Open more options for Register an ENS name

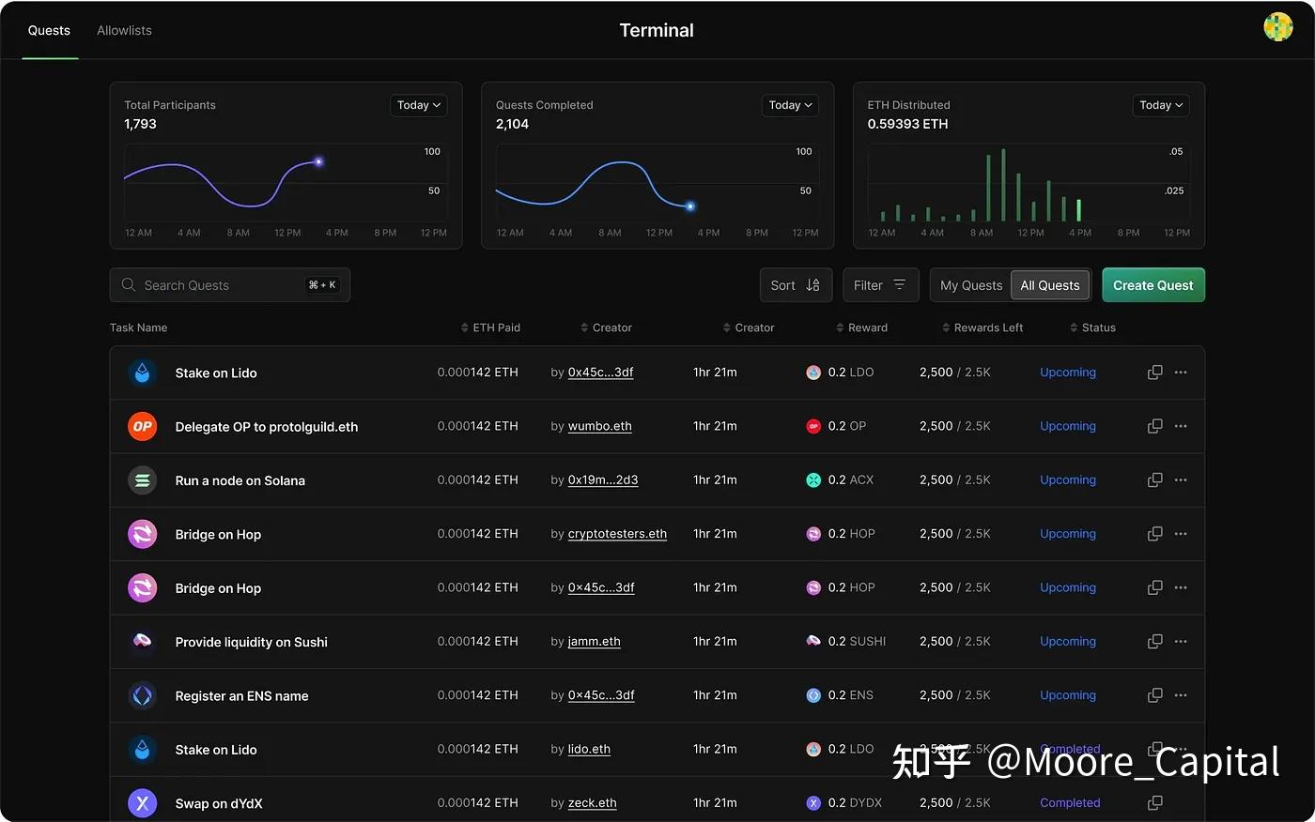click(1181, 695)
